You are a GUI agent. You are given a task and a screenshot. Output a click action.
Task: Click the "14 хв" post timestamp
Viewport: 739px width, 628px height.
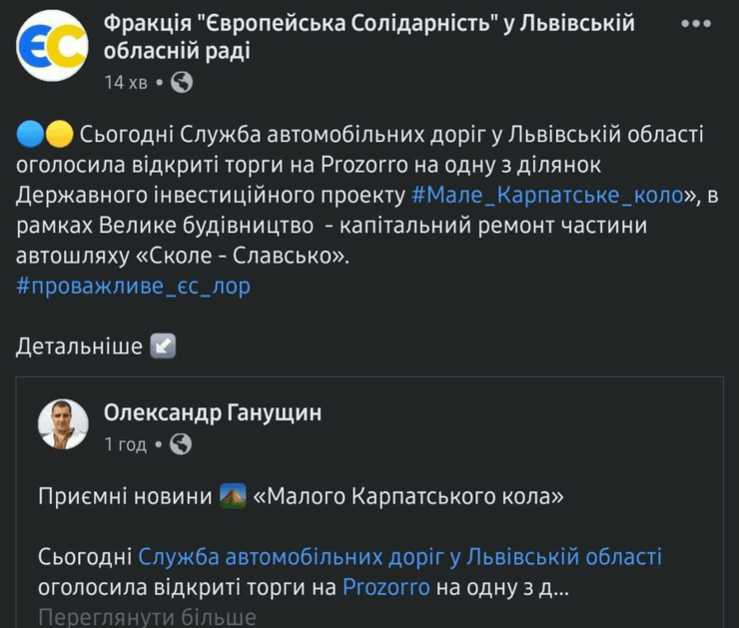pos(126,84)
